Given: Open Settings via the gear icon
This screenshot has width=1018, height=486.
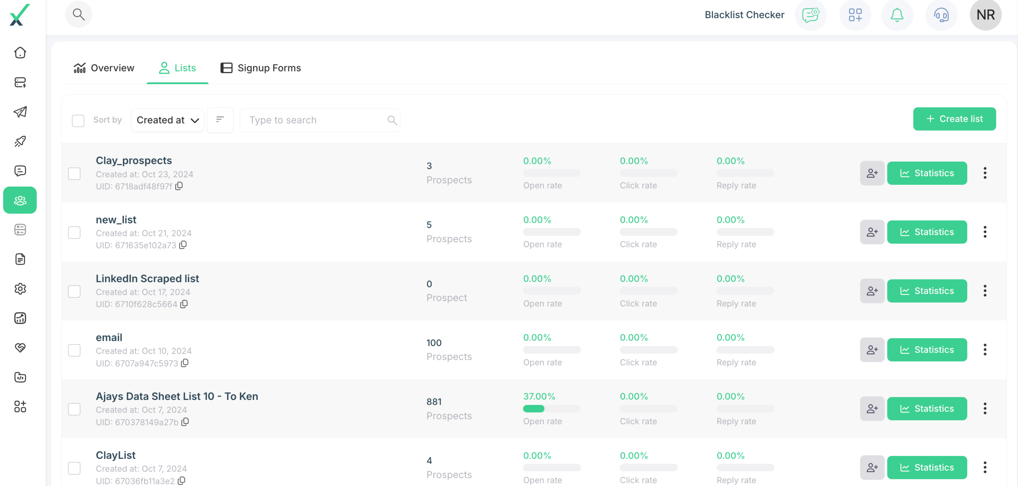Looking at the screenshot, I should [20, 289].
